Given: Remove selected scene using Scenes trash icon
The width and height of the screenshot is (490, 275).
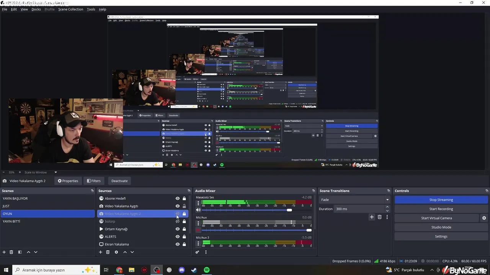Looking at the screenshot, I should (x=11, y=252).
